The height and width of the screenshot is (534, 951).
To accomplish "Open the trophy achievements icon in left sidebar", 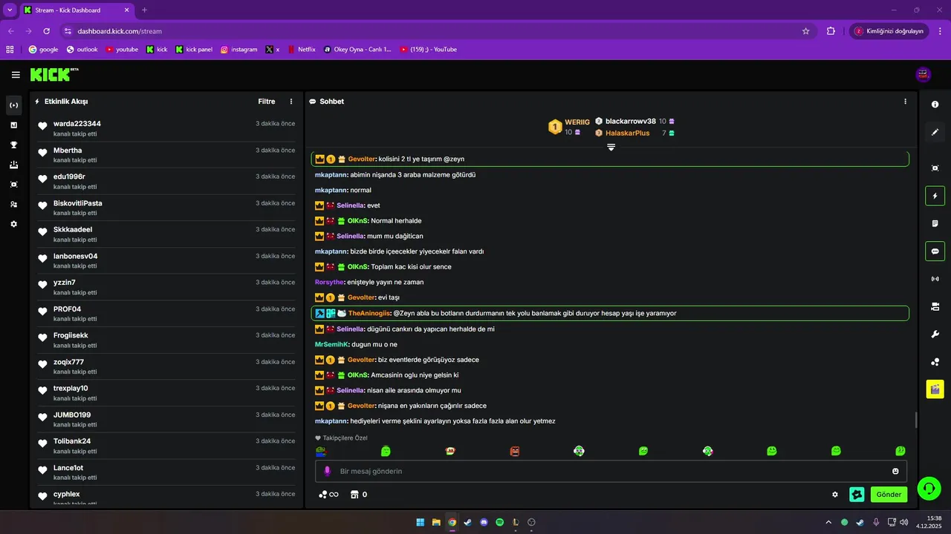I will coord(13,145).
